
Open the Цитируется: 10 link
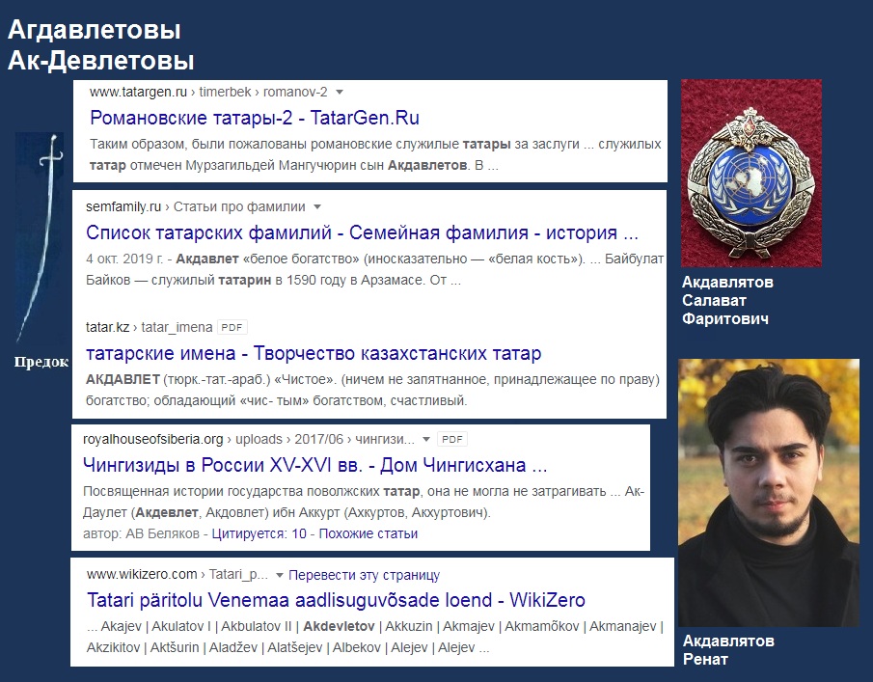tap(259, 533)
